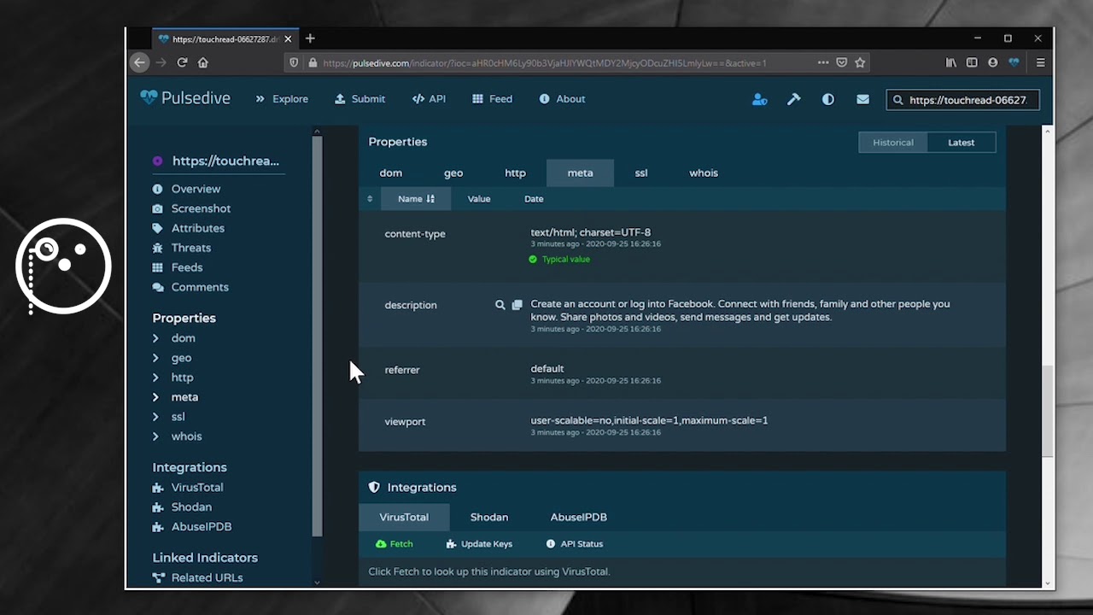Image resolution: width=1093 pixels, height=615 pixels.
Task: Click the sort arrows left of Name
Action: pyautogui.click(x=370, y=199)
